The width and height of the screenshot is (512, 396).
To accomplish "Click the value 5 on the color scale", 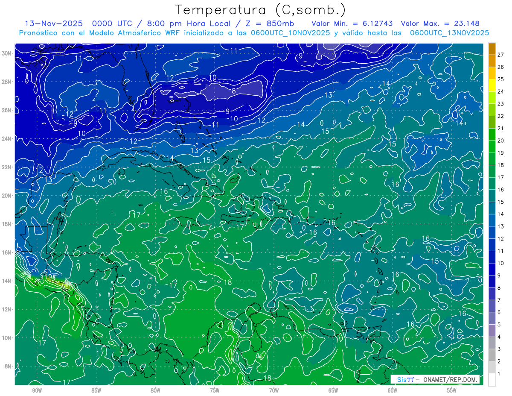I will (499, 325).
